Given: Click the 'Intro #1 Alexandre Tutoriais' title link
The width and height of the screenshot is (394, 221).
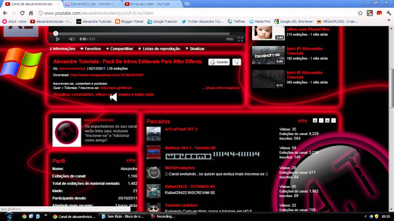Looking at the screenshot, I should pos(304,51).
